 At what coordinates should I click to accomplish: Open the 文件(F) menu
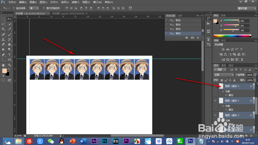click(12, 2)
